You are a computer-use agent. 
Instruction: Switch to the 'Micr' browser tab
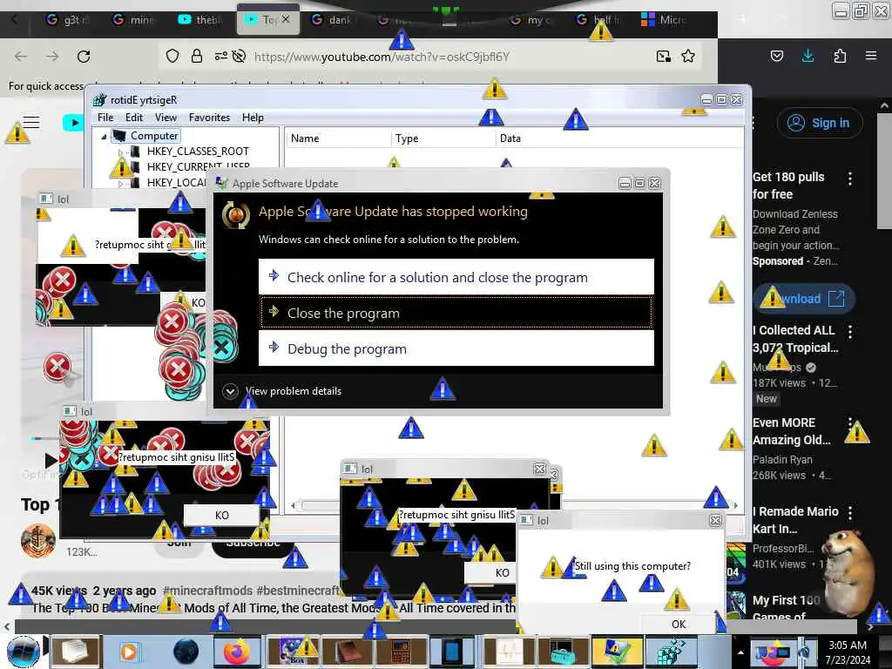pos(666,20)
